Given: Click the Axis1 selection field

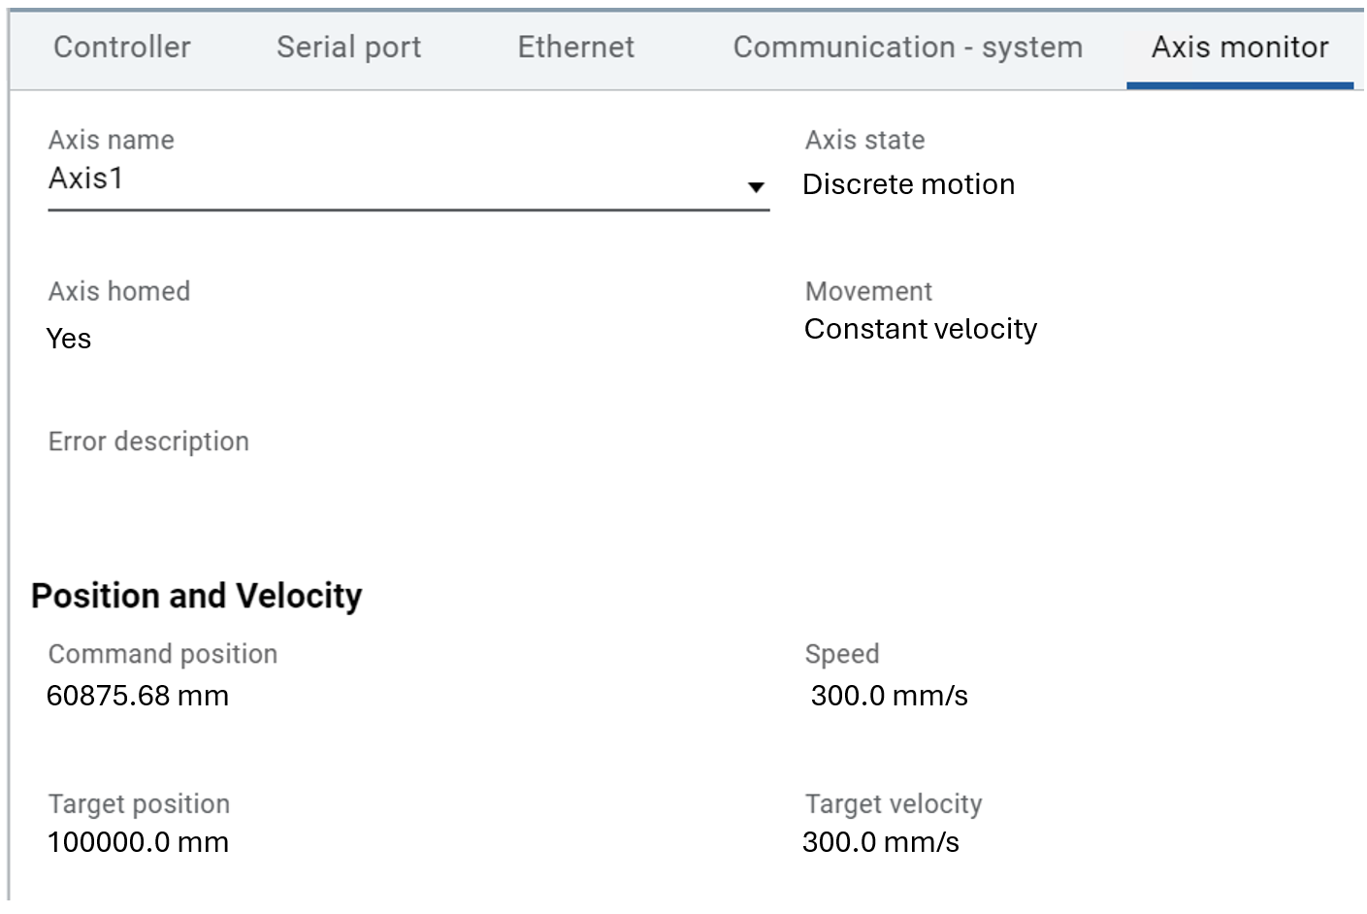Looking at the screenshot, I should (x=388, y=180).
